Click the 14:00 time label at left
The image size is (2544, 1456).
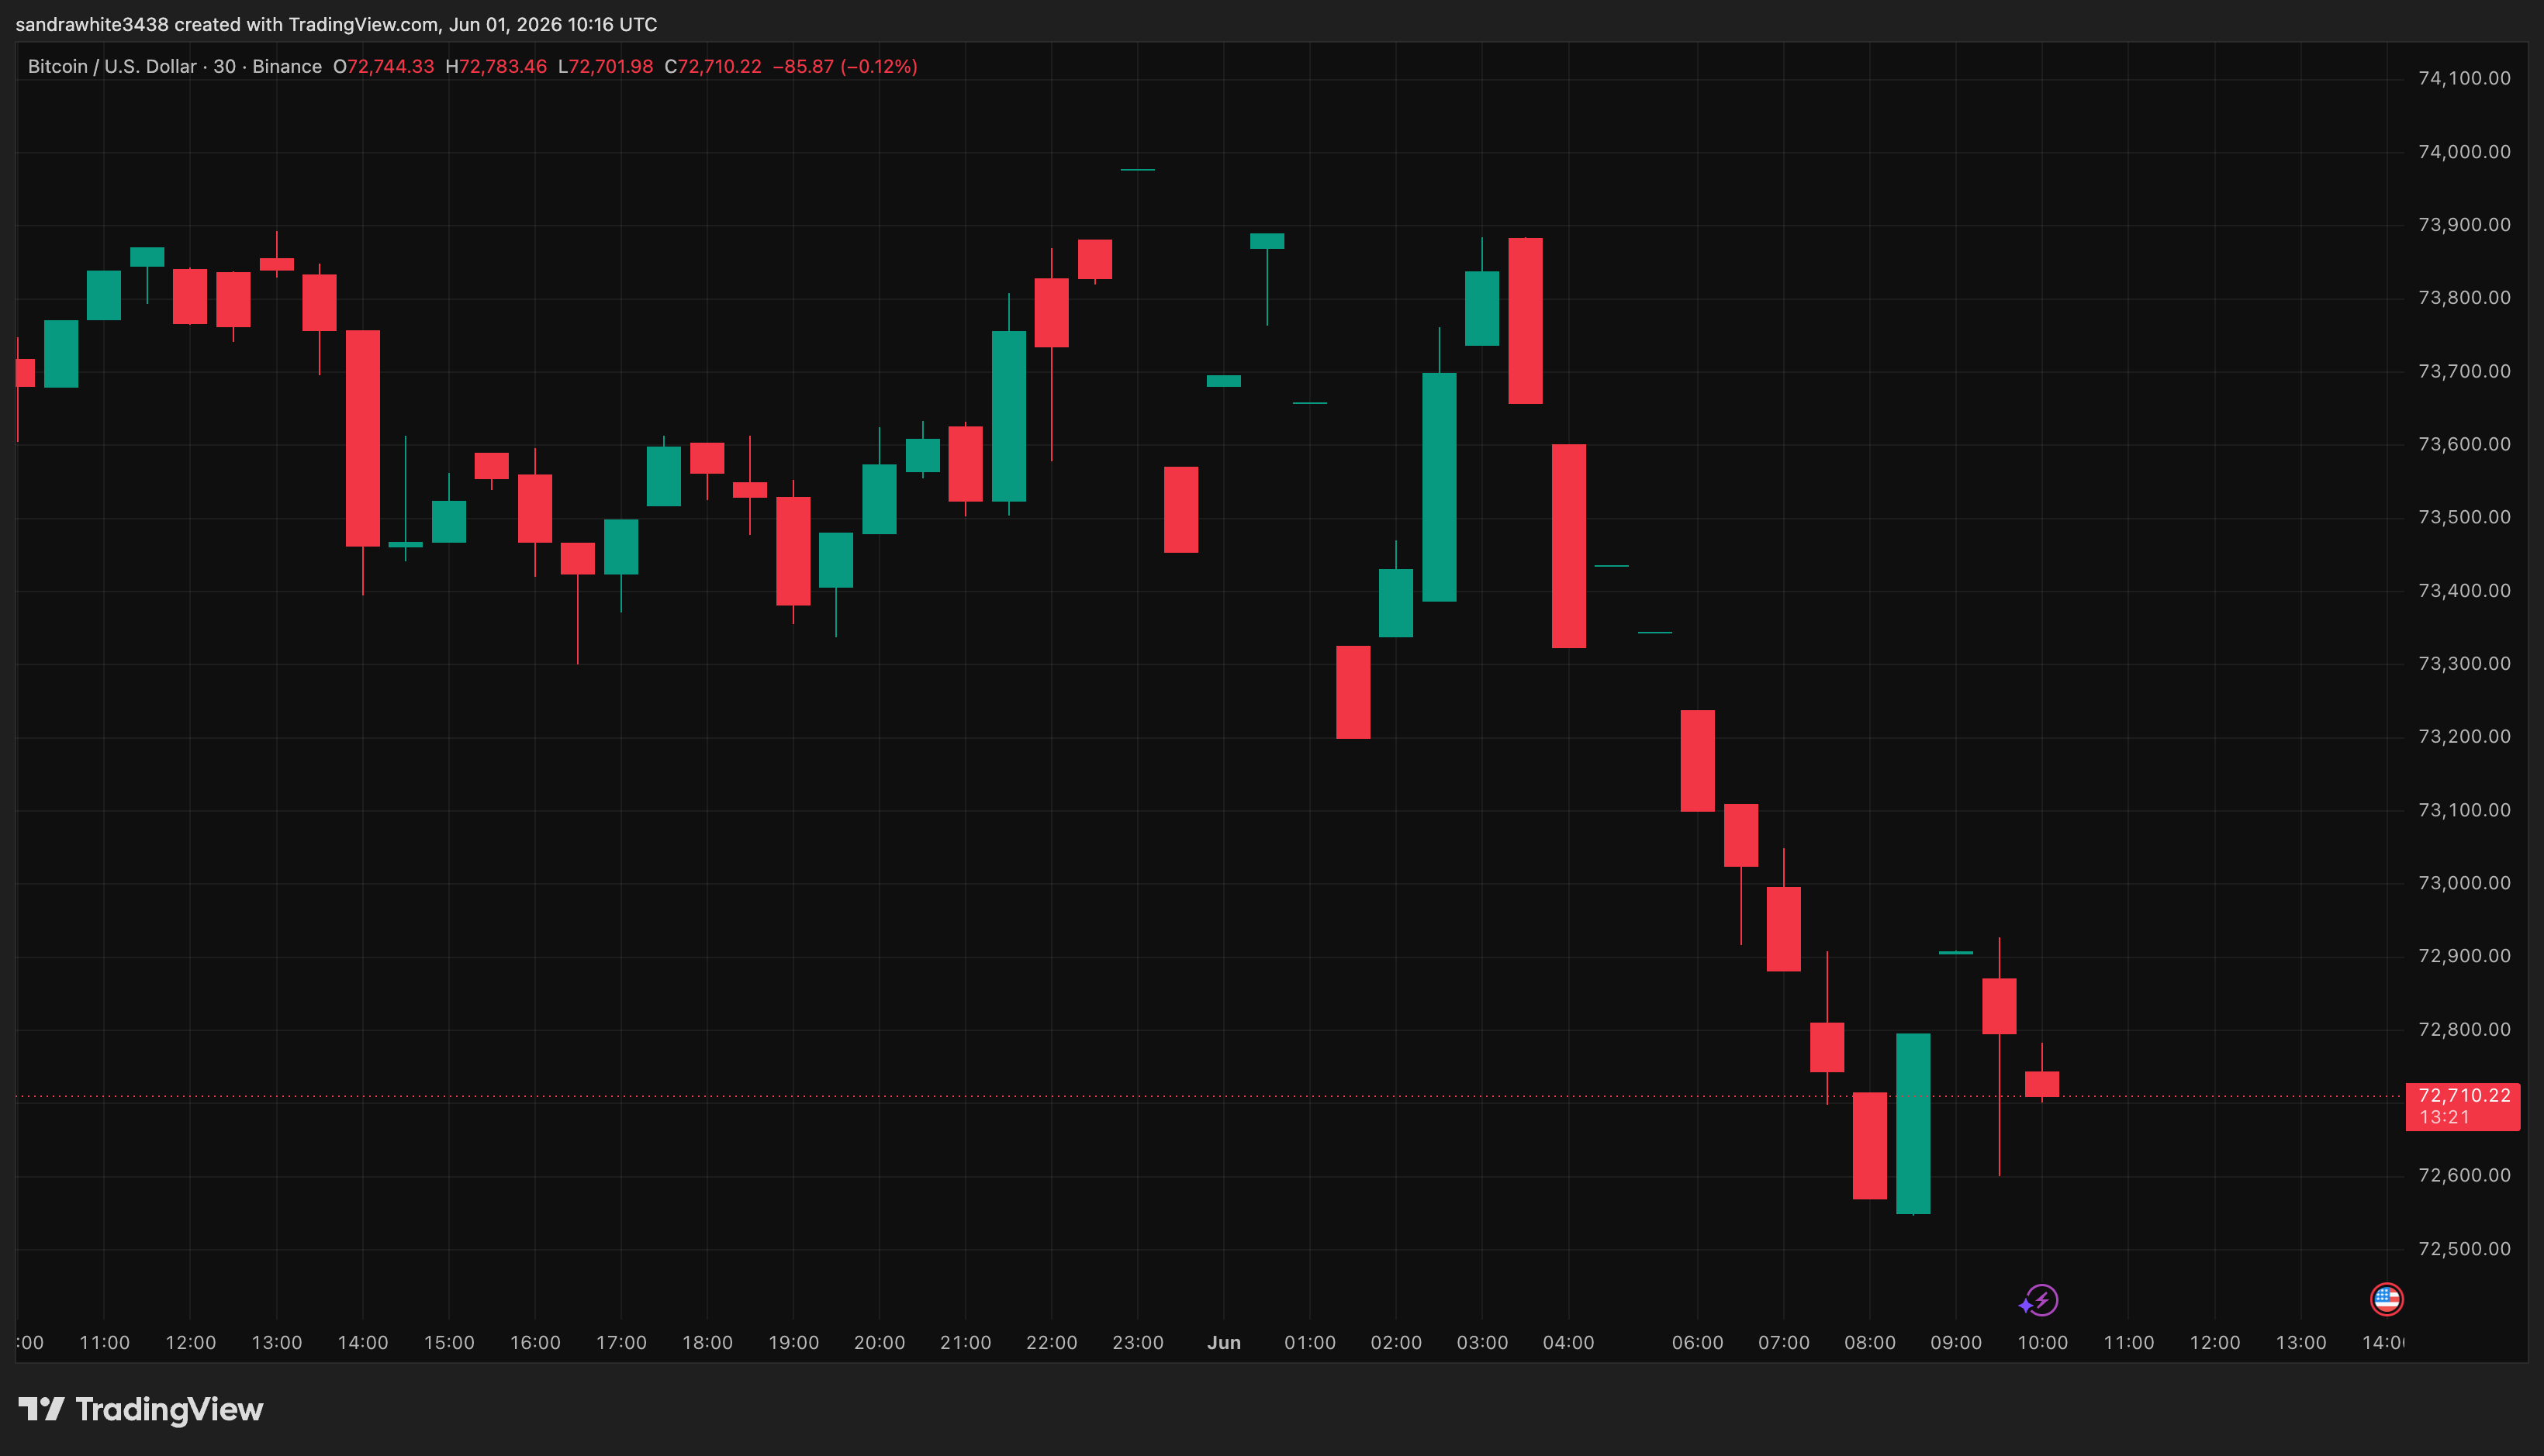[362, 1342]
